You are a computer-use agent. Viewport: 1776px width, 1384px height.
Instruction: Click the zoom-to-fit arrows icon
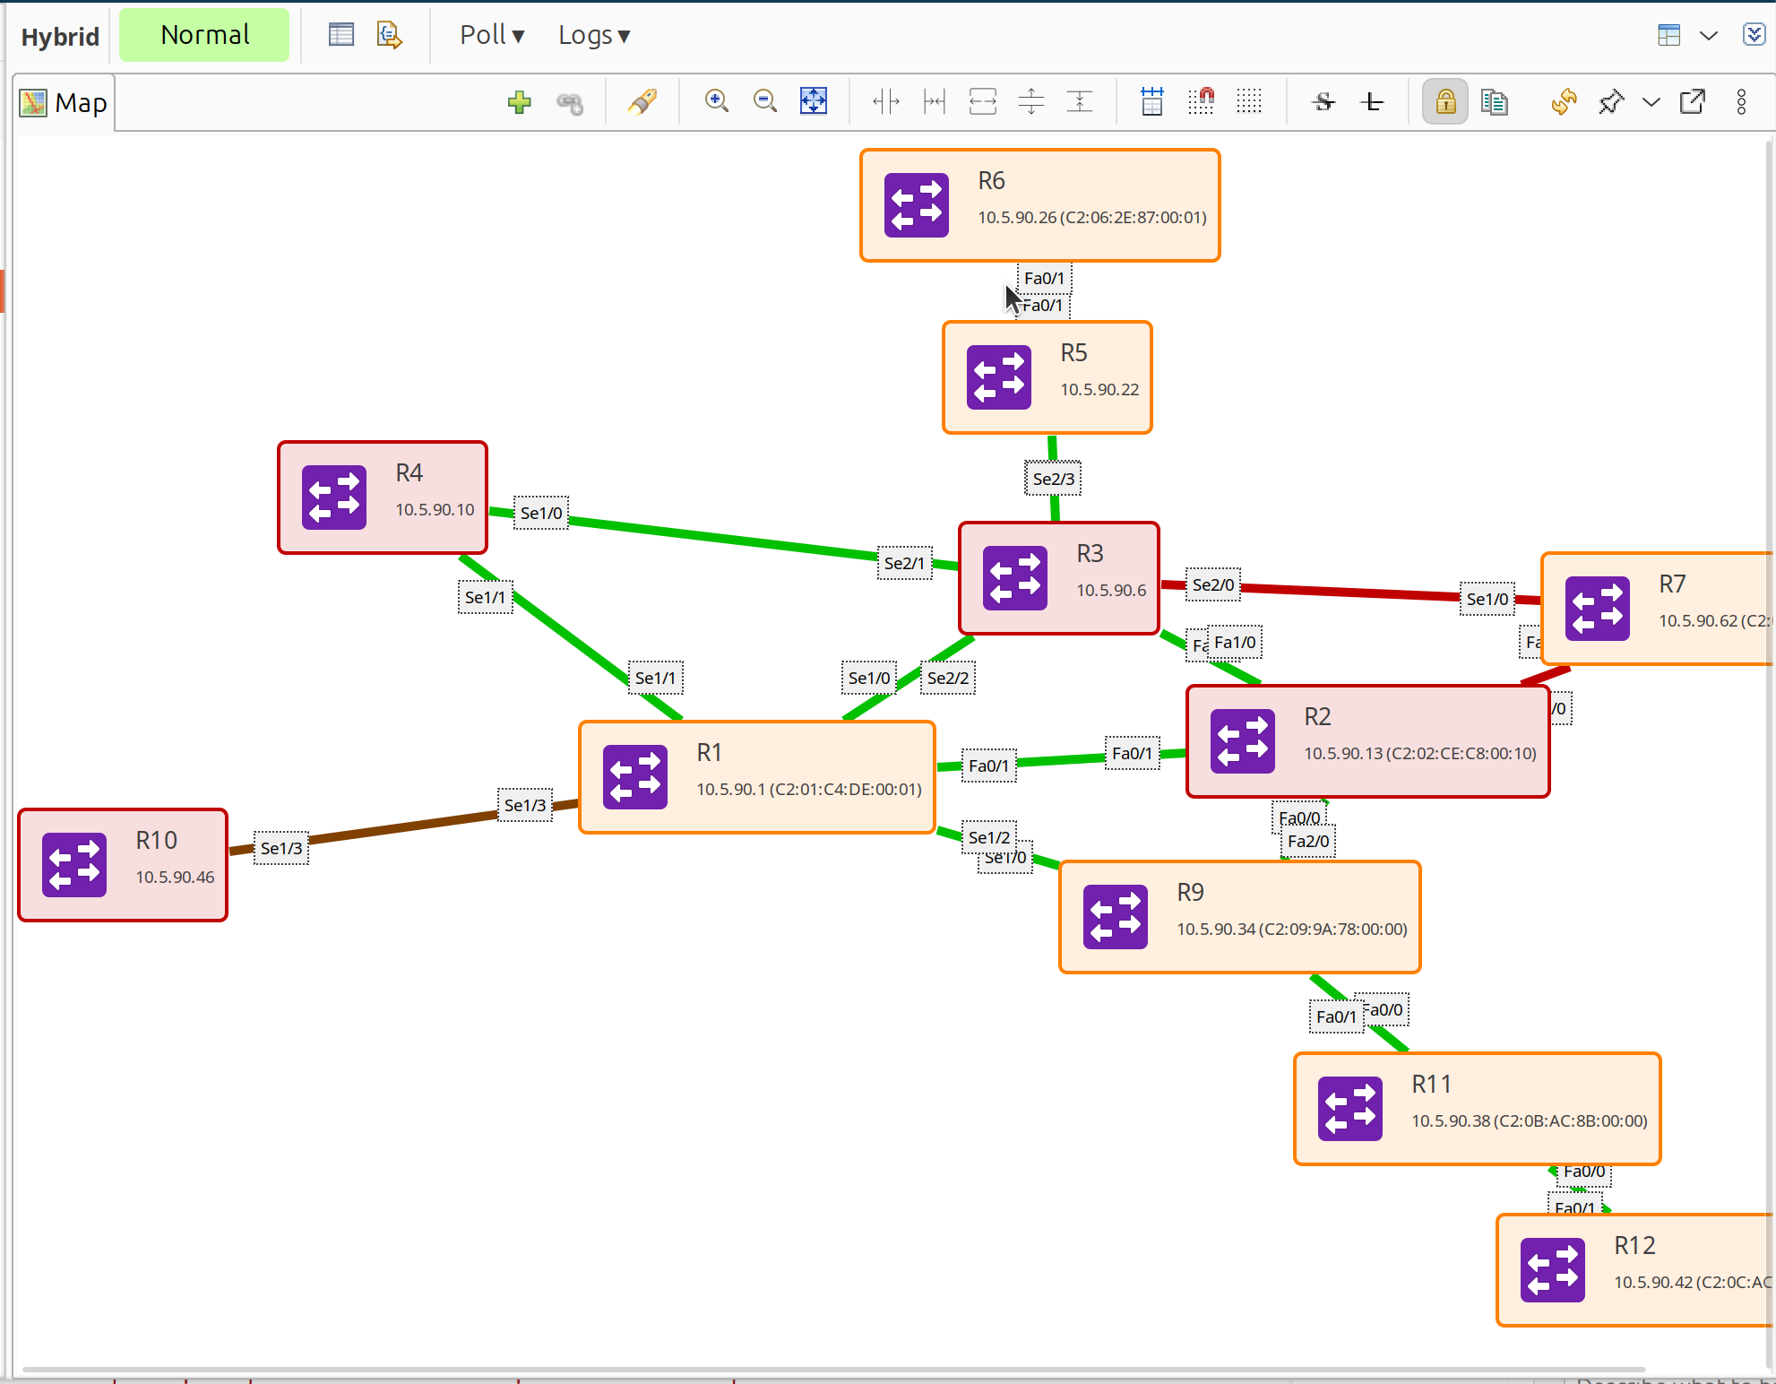click(x=813, y=101)
